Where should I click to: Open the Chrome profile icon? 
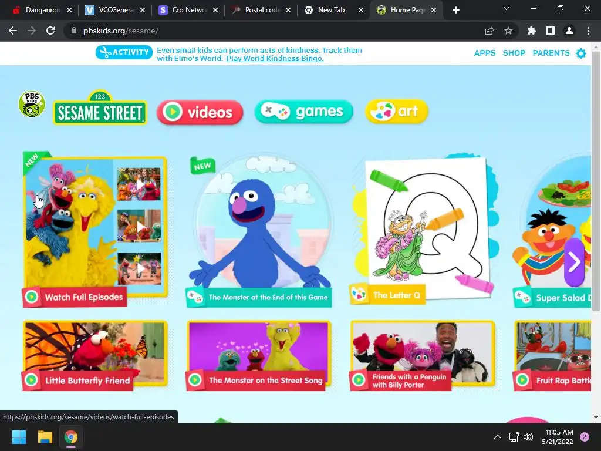click(569, 31)
